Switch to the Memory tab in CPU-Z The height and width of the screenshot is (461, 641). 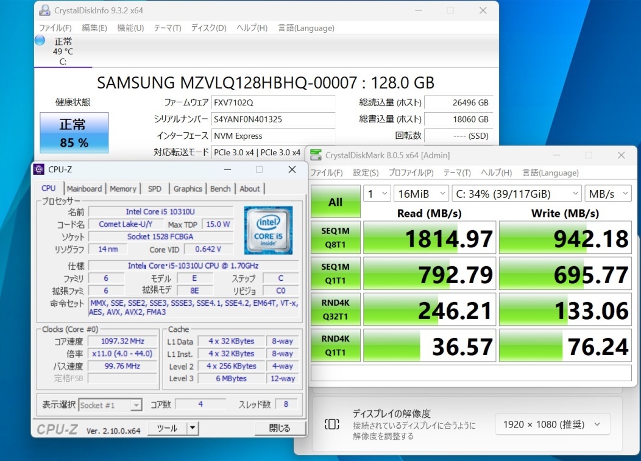pyautogui.click(x=122, y=189)
